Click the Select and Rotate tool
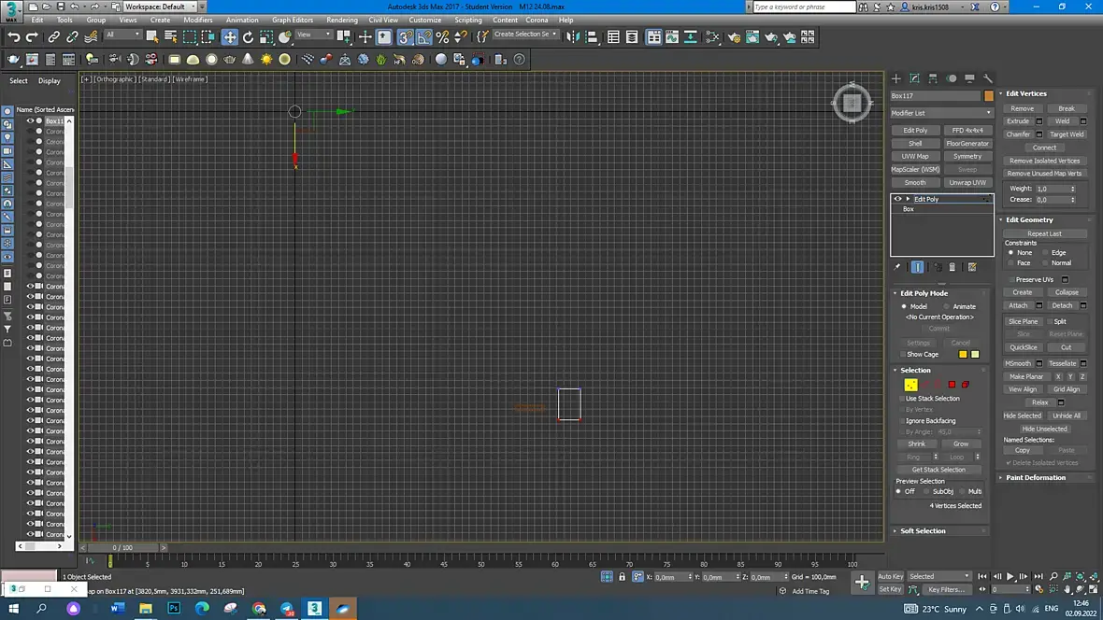 (x=248, y=37)
